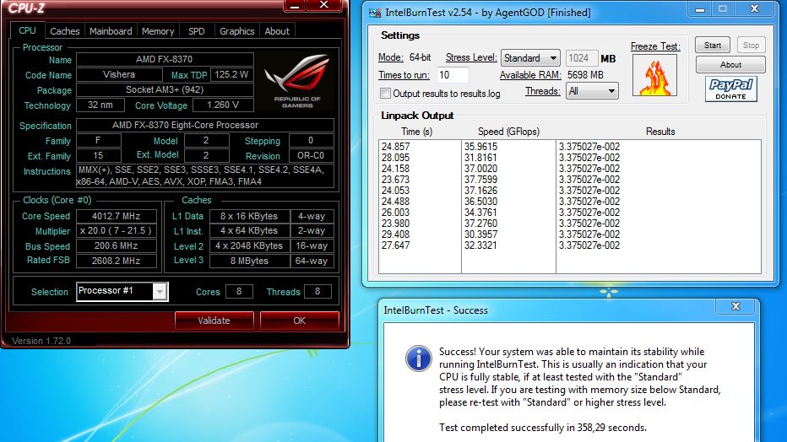This screenshot has height=442, width=787.
Task: Click the 8 x 16 KBytes L1 Data value
Action: click(x=249, y=216)
